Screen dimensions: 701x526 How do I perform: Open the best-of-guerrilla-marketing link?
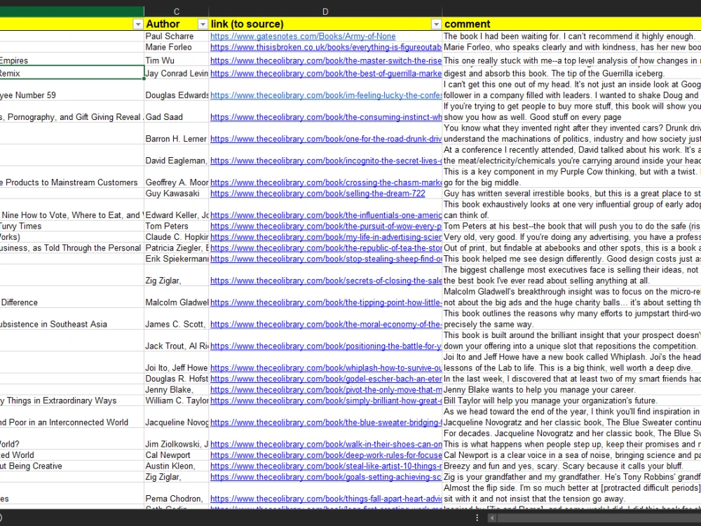[x=325, y=74]
